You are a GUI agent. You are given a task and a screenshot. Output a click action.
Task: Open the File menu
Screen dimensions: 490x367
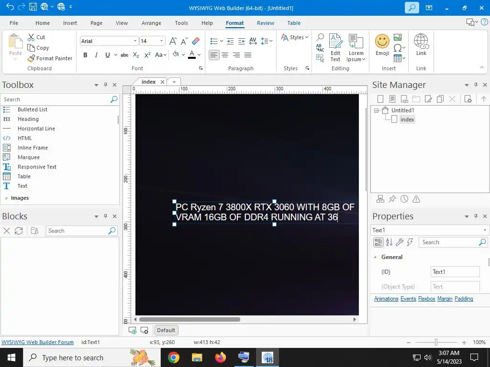(x=14, y=23)
